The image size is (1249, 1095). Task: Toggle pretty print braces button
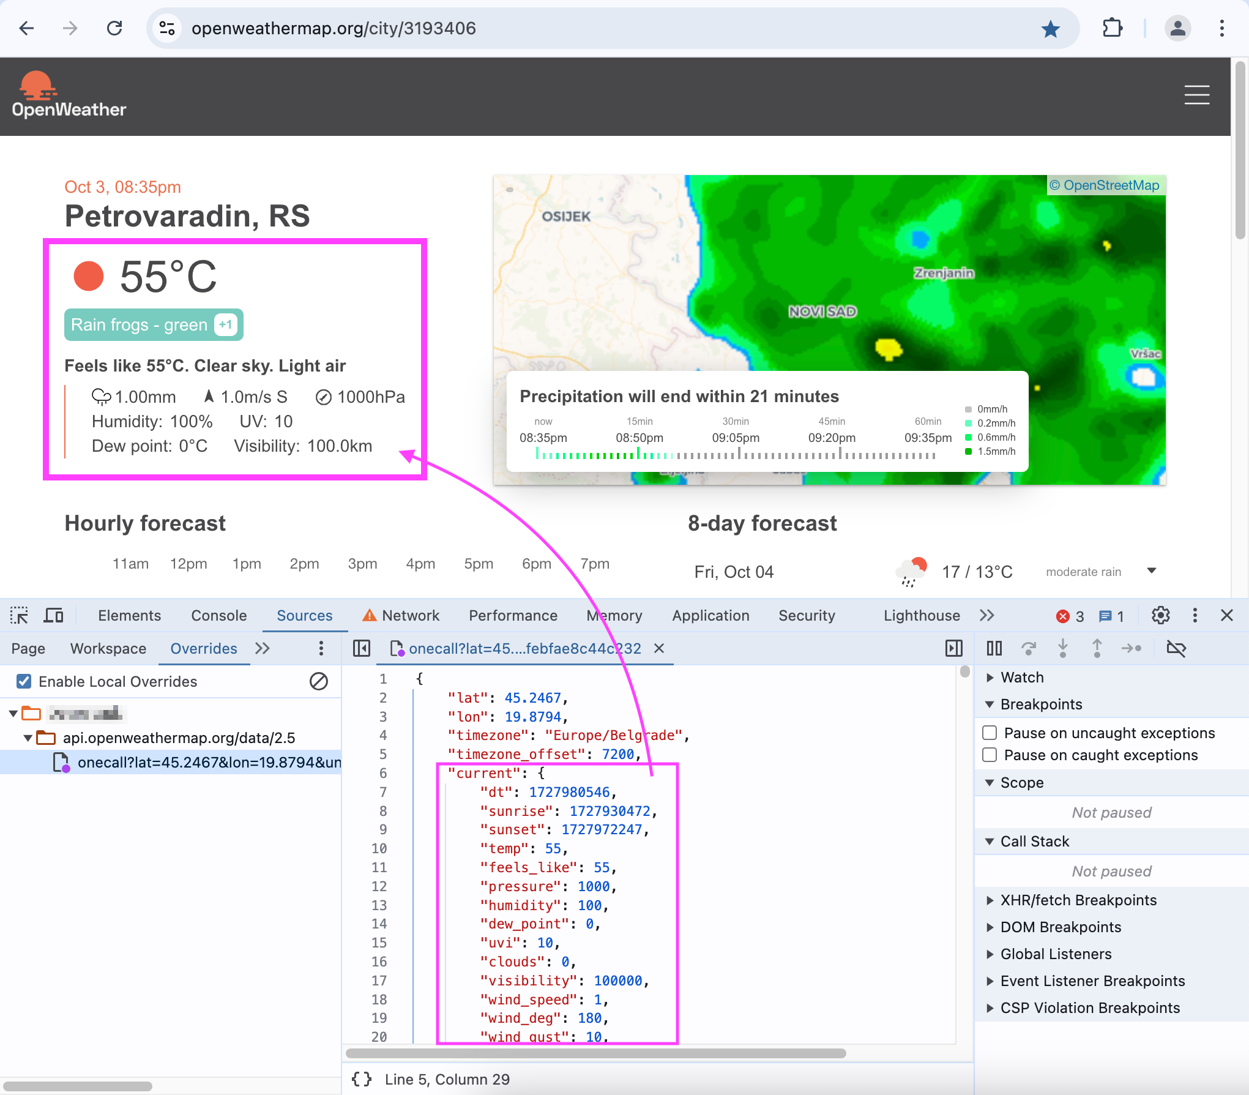pos(362,1079)
